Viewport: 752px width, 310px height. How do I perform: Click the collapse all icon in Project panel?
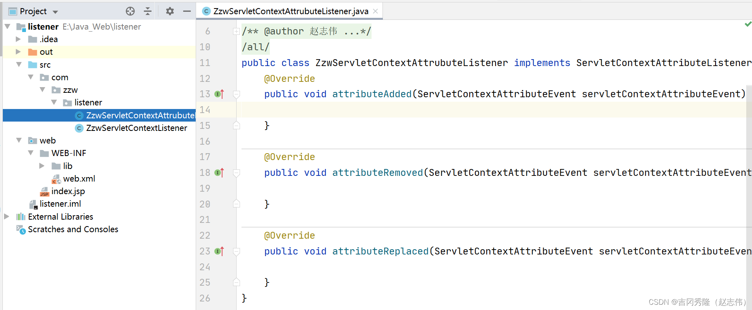[148, 11]
